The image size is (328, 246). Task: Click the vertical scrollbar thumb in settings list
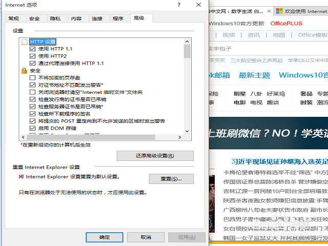tap(187, 51)
